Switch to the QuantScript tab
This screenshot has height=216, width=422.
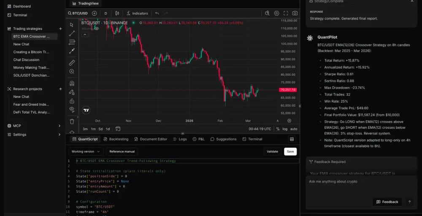(85, 139)
